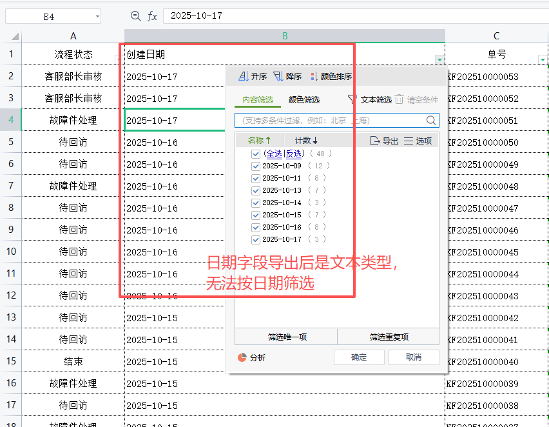The image size is (549, 427).
Task: Sort descending with the 降序 button
Action: click(x=287, y=76)
